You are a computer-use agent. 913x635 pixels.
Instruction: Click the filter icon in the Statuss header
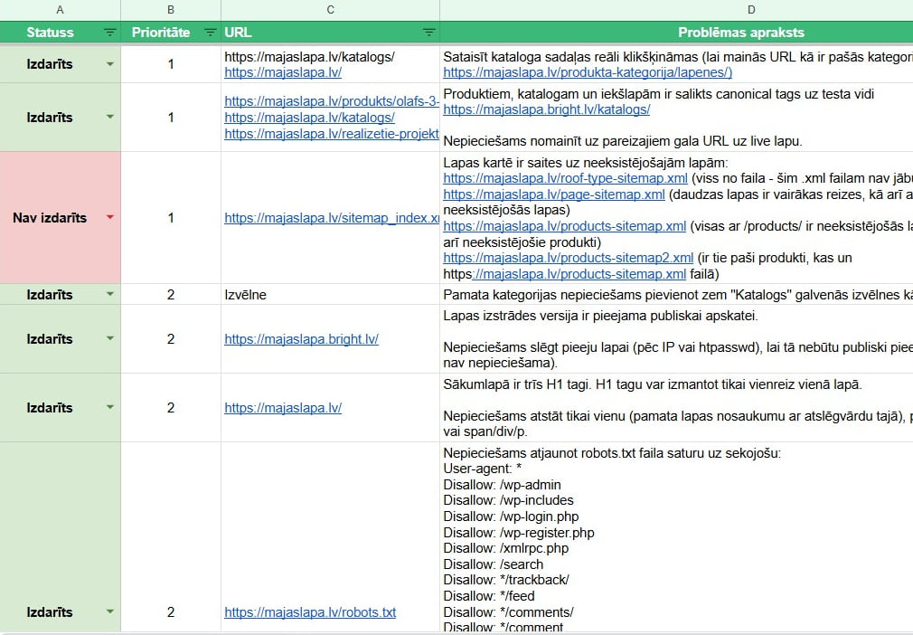click(x=109, y=33)
